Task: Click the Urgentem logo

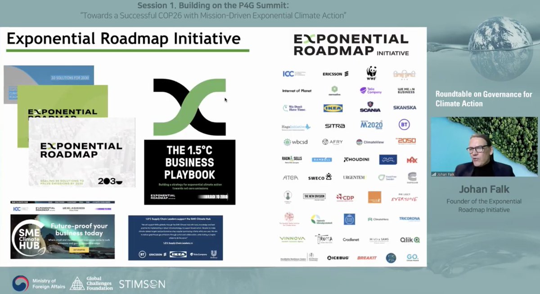Action: tap(354, 177)
